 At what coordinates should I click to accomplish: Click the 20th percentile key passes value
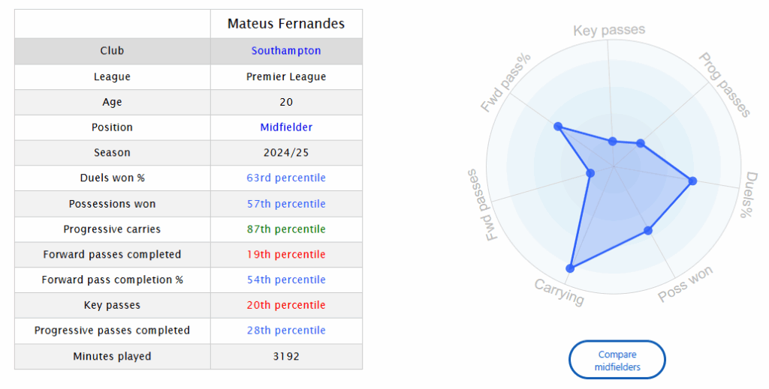286,305
